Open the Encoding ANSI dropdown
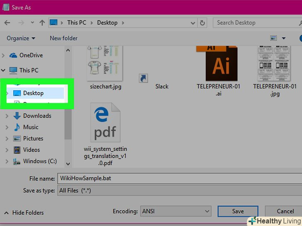Screen dimensions: 302x226 [x=175, y=211]
